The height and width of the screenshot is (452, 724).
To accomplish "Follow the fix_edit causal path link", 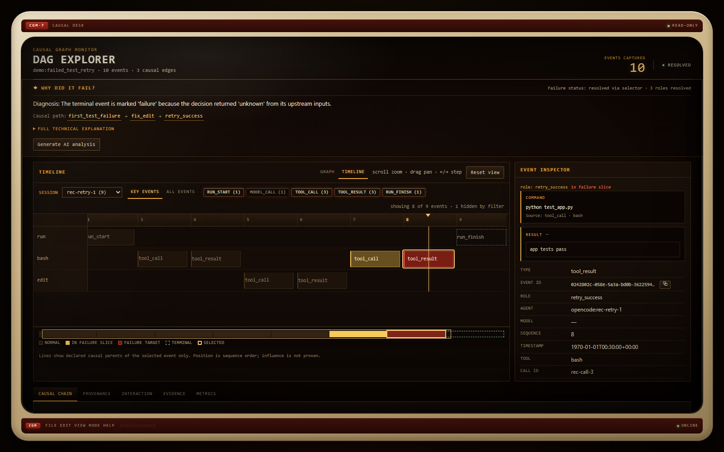I will tap(143, 116).
